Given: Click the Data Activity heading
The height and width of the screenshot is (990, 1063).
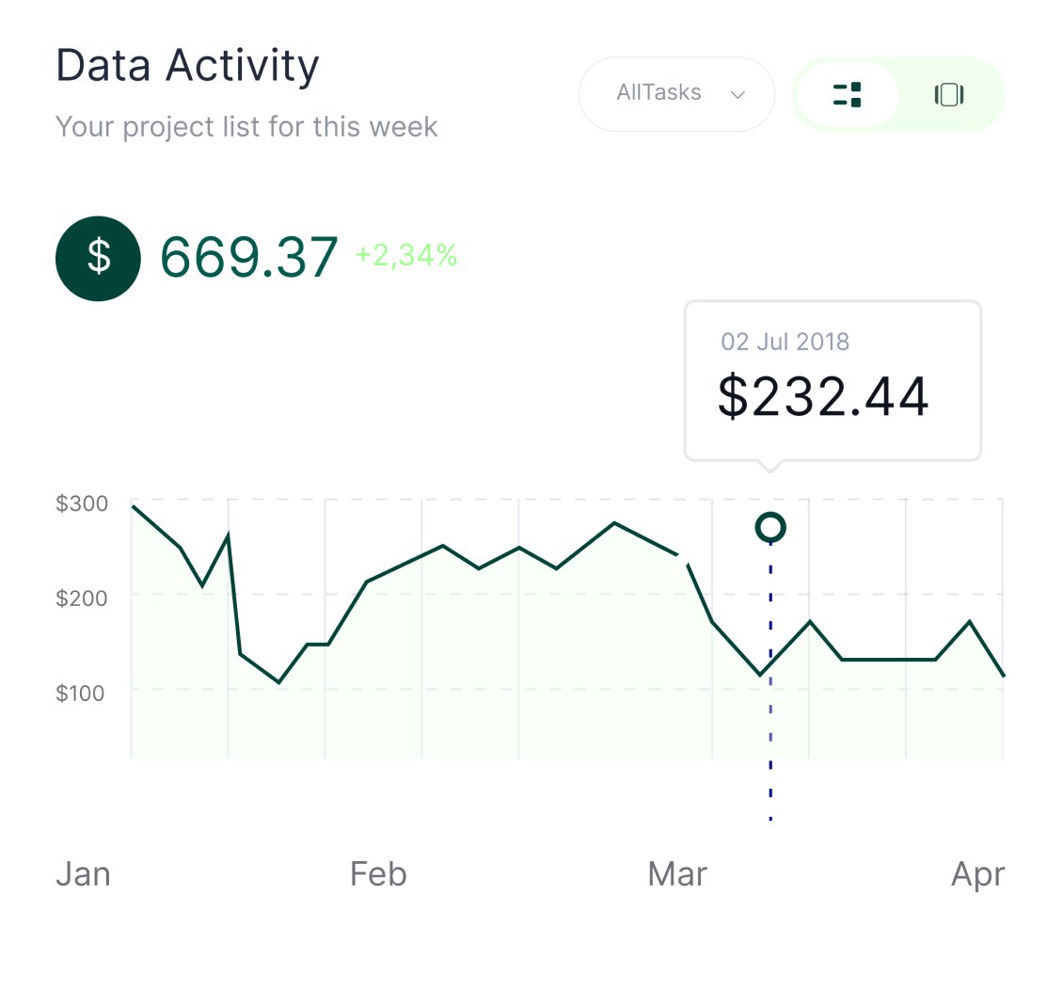Looking at the screenshot, I should click(188, 67).
